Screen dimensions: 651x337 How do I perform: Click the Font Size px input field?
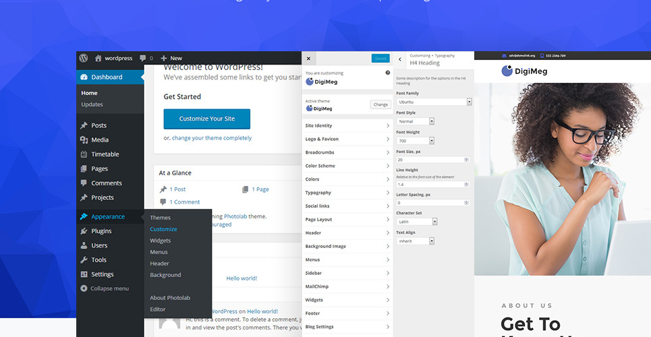(429, 160)
